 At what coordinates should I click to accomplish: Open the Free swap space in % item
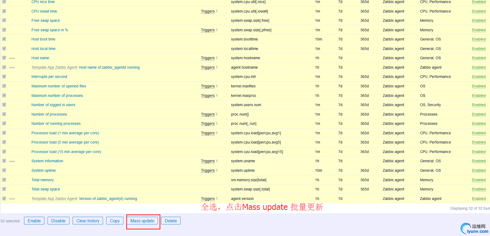pyautogui.click(x=50, y=30)
